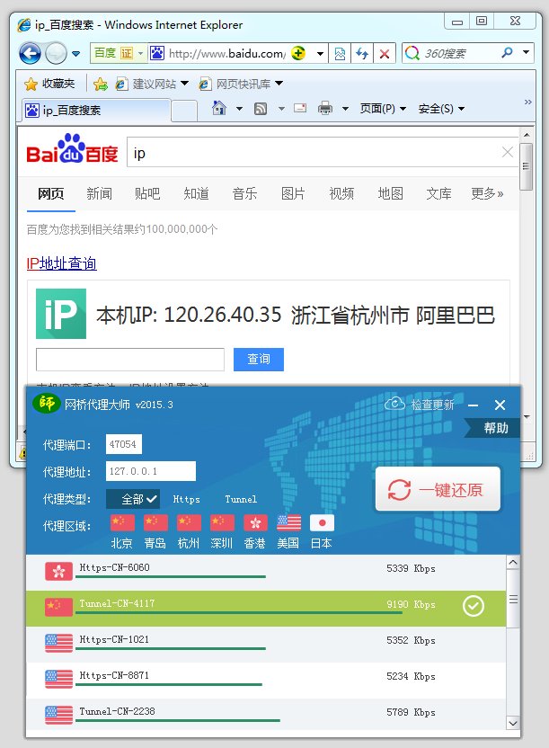Expand hidden command bar items chevron
This screenshot has width=549, height=748.
pyautogui.click(x=528, y=102)
